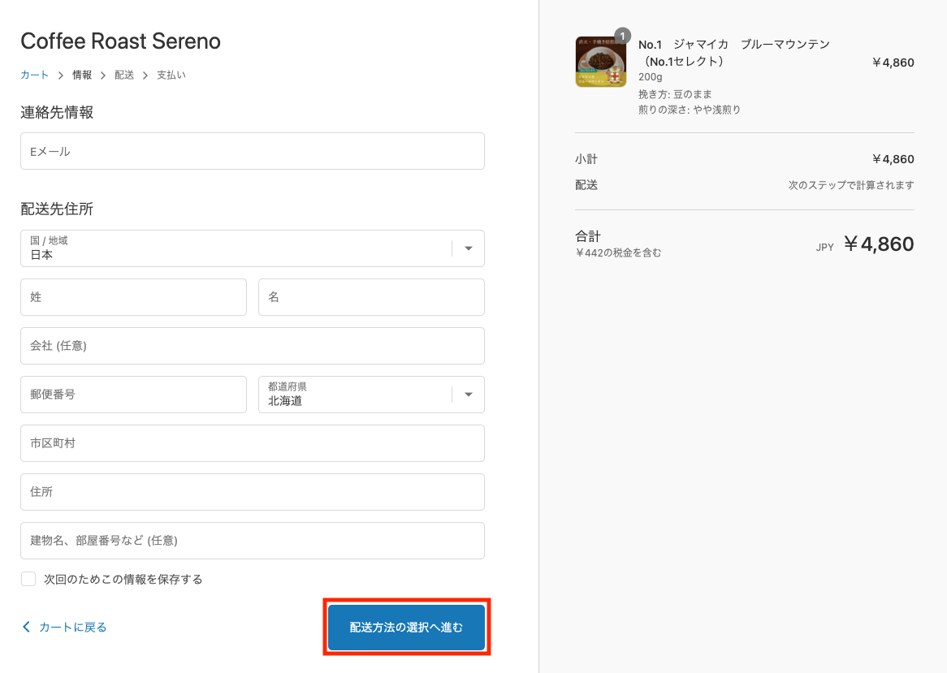Focus the 会社 (任意) company field
The image size is (947, 673).
pos(252,346)
